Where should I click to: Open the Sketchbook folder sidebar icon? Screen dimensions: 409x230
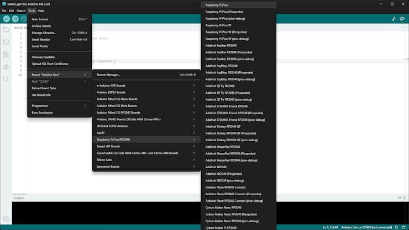pyautogui.click(x=6, y=29)
